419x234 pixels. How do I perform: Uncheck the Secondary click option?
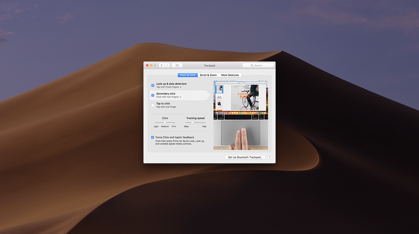(152, 95)
